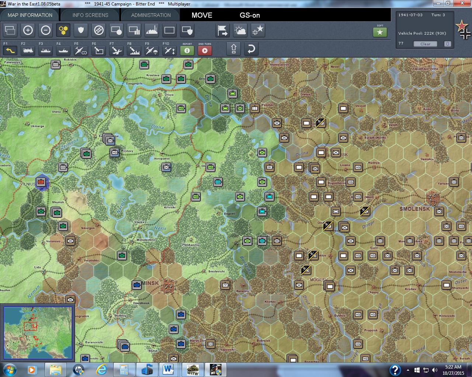472x377 pixels.
Task: Select the stacked counters near Postavy
Action: click(108, 139)
